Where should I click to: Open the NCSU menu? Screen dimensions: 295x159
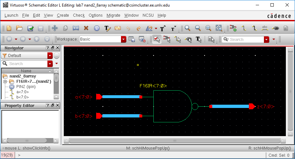(148, 15)
